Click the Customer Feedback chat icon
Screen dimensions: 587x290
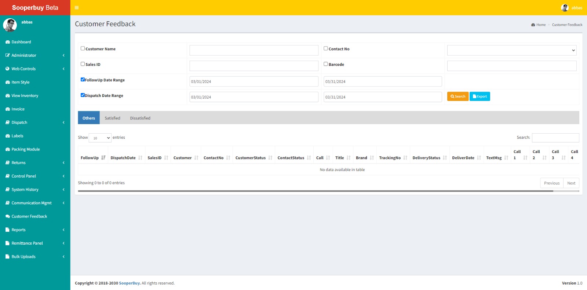click(x=8, y=216)
